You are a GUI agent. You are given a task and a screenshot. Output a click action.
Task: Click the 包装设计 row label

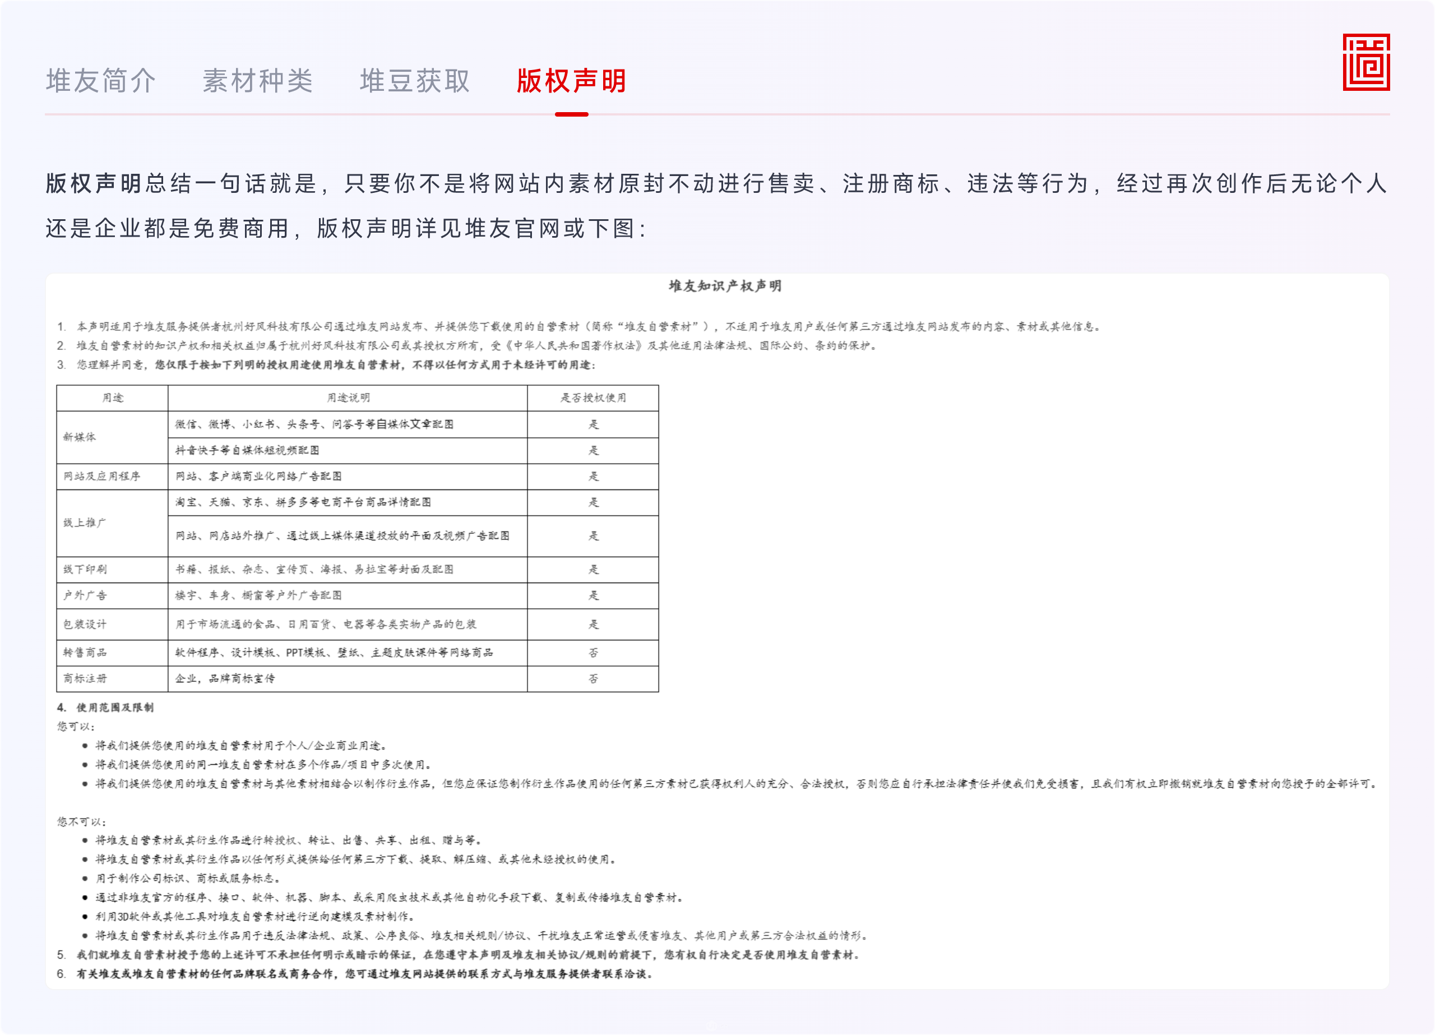coord(85,624)
